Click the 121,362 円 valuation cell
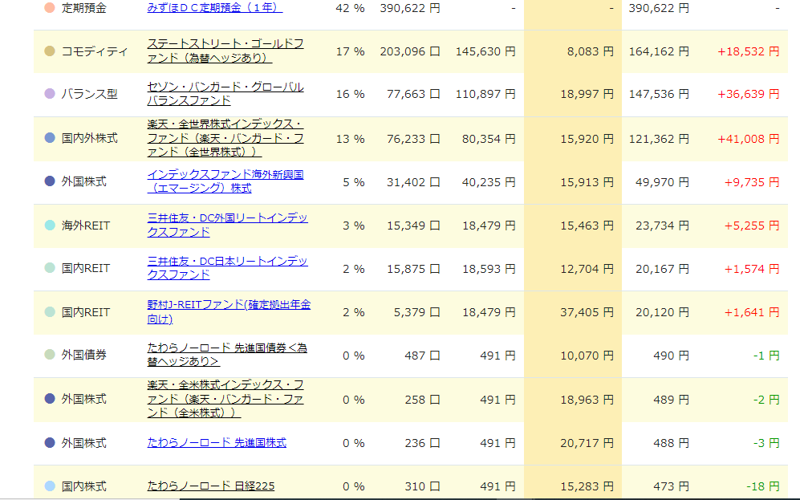 (x=659, y=139)
